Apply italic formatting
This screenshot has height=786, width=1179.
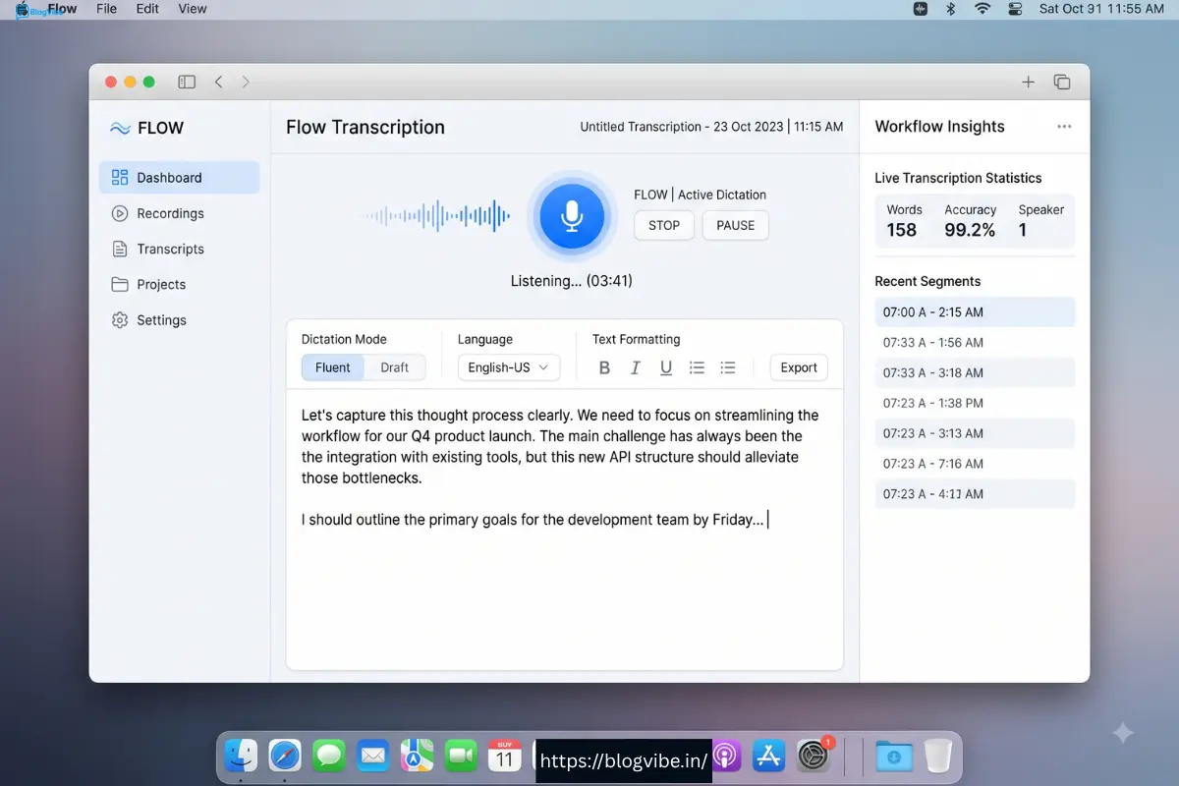[635, 367]
